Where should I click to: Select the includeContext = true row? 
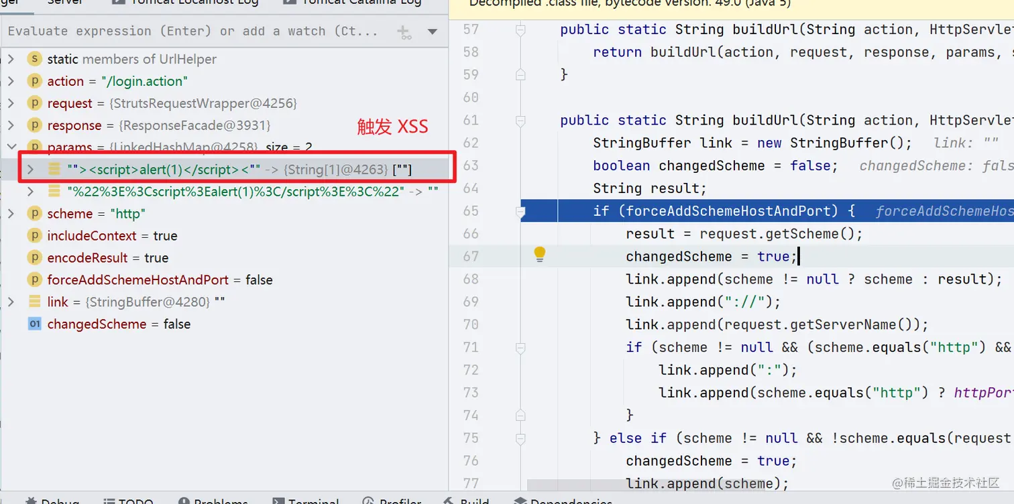click(x=224, y=236)
